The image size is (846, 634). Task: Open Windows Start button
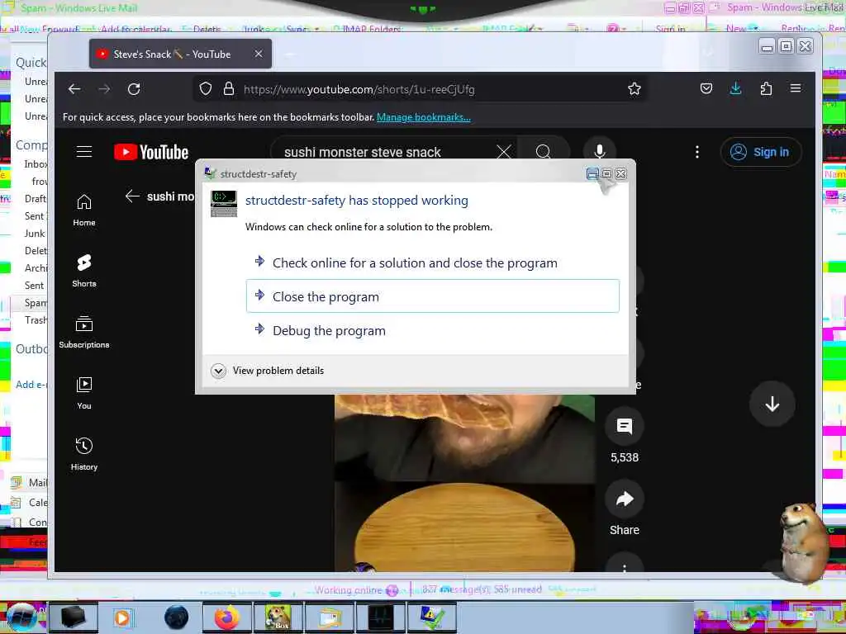point(21,616)
